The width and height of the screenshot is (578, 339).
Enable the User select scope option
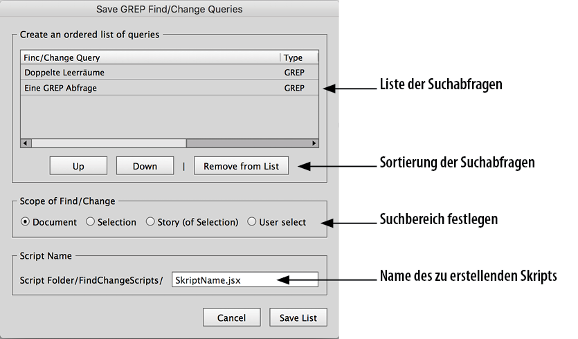tap(251, 222)
